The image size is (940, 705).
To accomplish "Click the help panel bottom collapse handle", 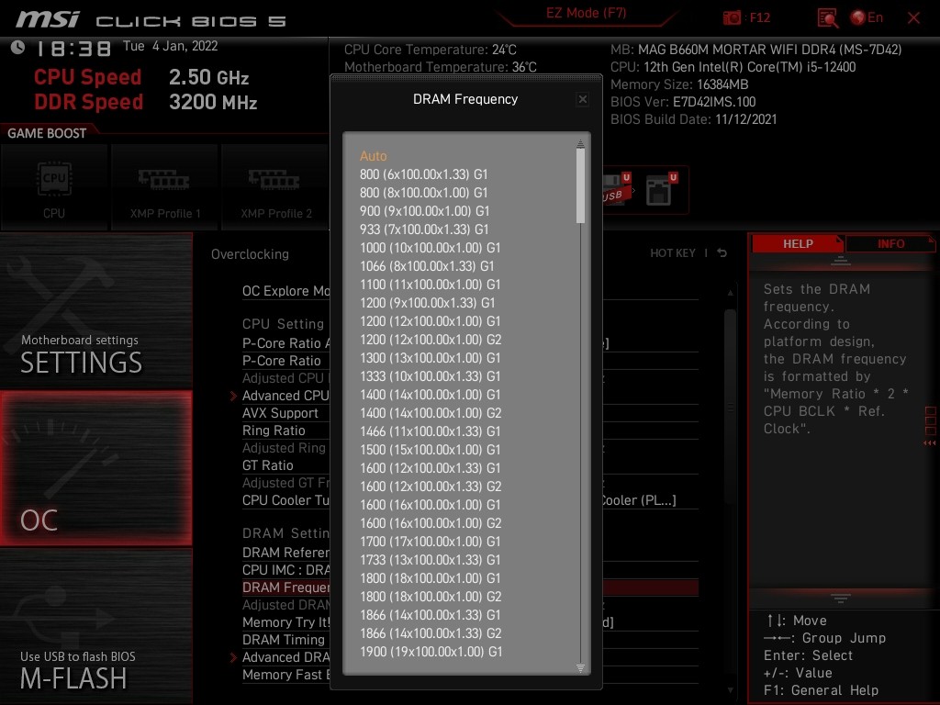I will tap(841, 599).
